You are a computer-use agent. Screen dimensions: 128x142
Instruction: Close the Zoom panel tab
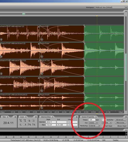click(x=26, y=117)
